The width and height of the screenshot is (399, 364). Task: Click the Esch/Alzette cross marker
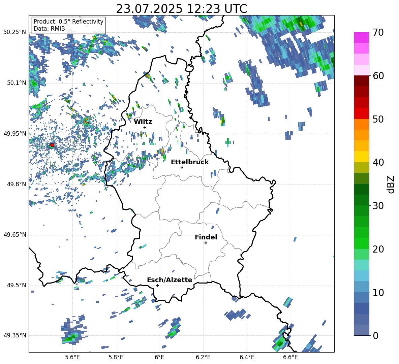click(157, 286)
